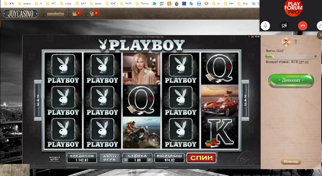Click the Выигрыш 974.82 win display
322x176 pixels.
coord(169,158)
